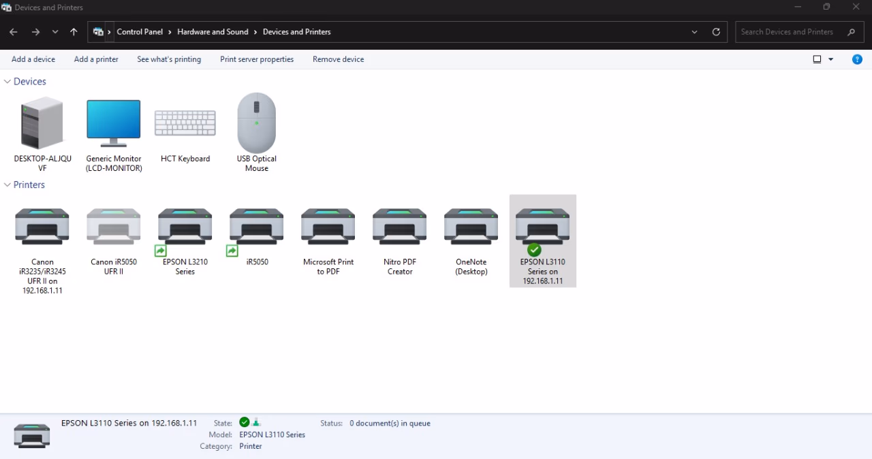Select the USB Optical Mouse icon
The width and height of the screenshot is (872, 459).
point(257,123)
